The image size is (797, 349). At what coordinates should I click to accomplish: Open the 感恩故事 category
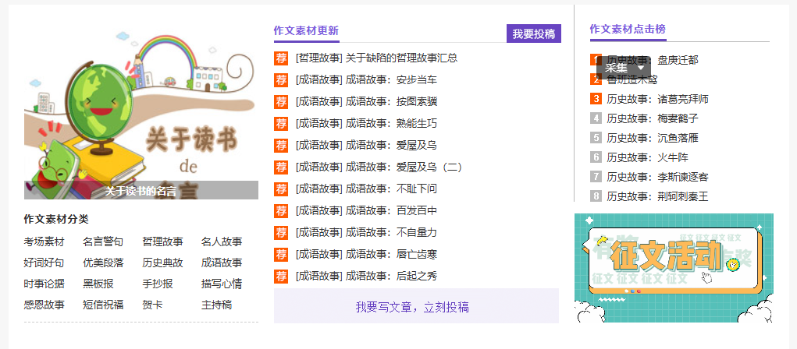[44, 305]
